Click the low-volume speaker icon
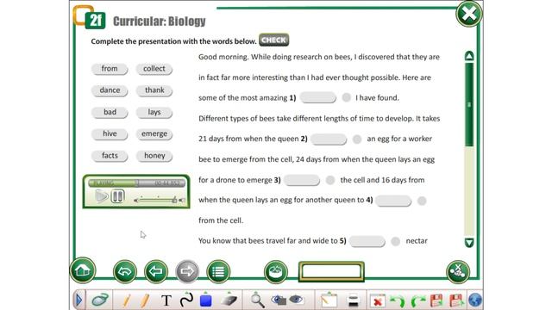This screenshot has width=552, height=310. click(x=136, y=201)
